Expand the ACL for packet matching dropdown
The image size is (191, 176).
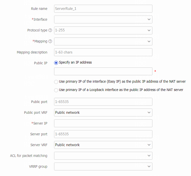click(103, 155)
